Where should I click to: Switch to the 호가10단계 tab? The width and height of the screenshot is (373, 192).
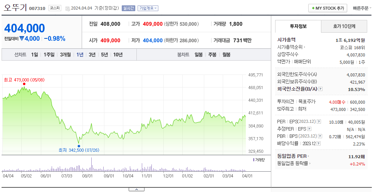click(x=344, y=26)
